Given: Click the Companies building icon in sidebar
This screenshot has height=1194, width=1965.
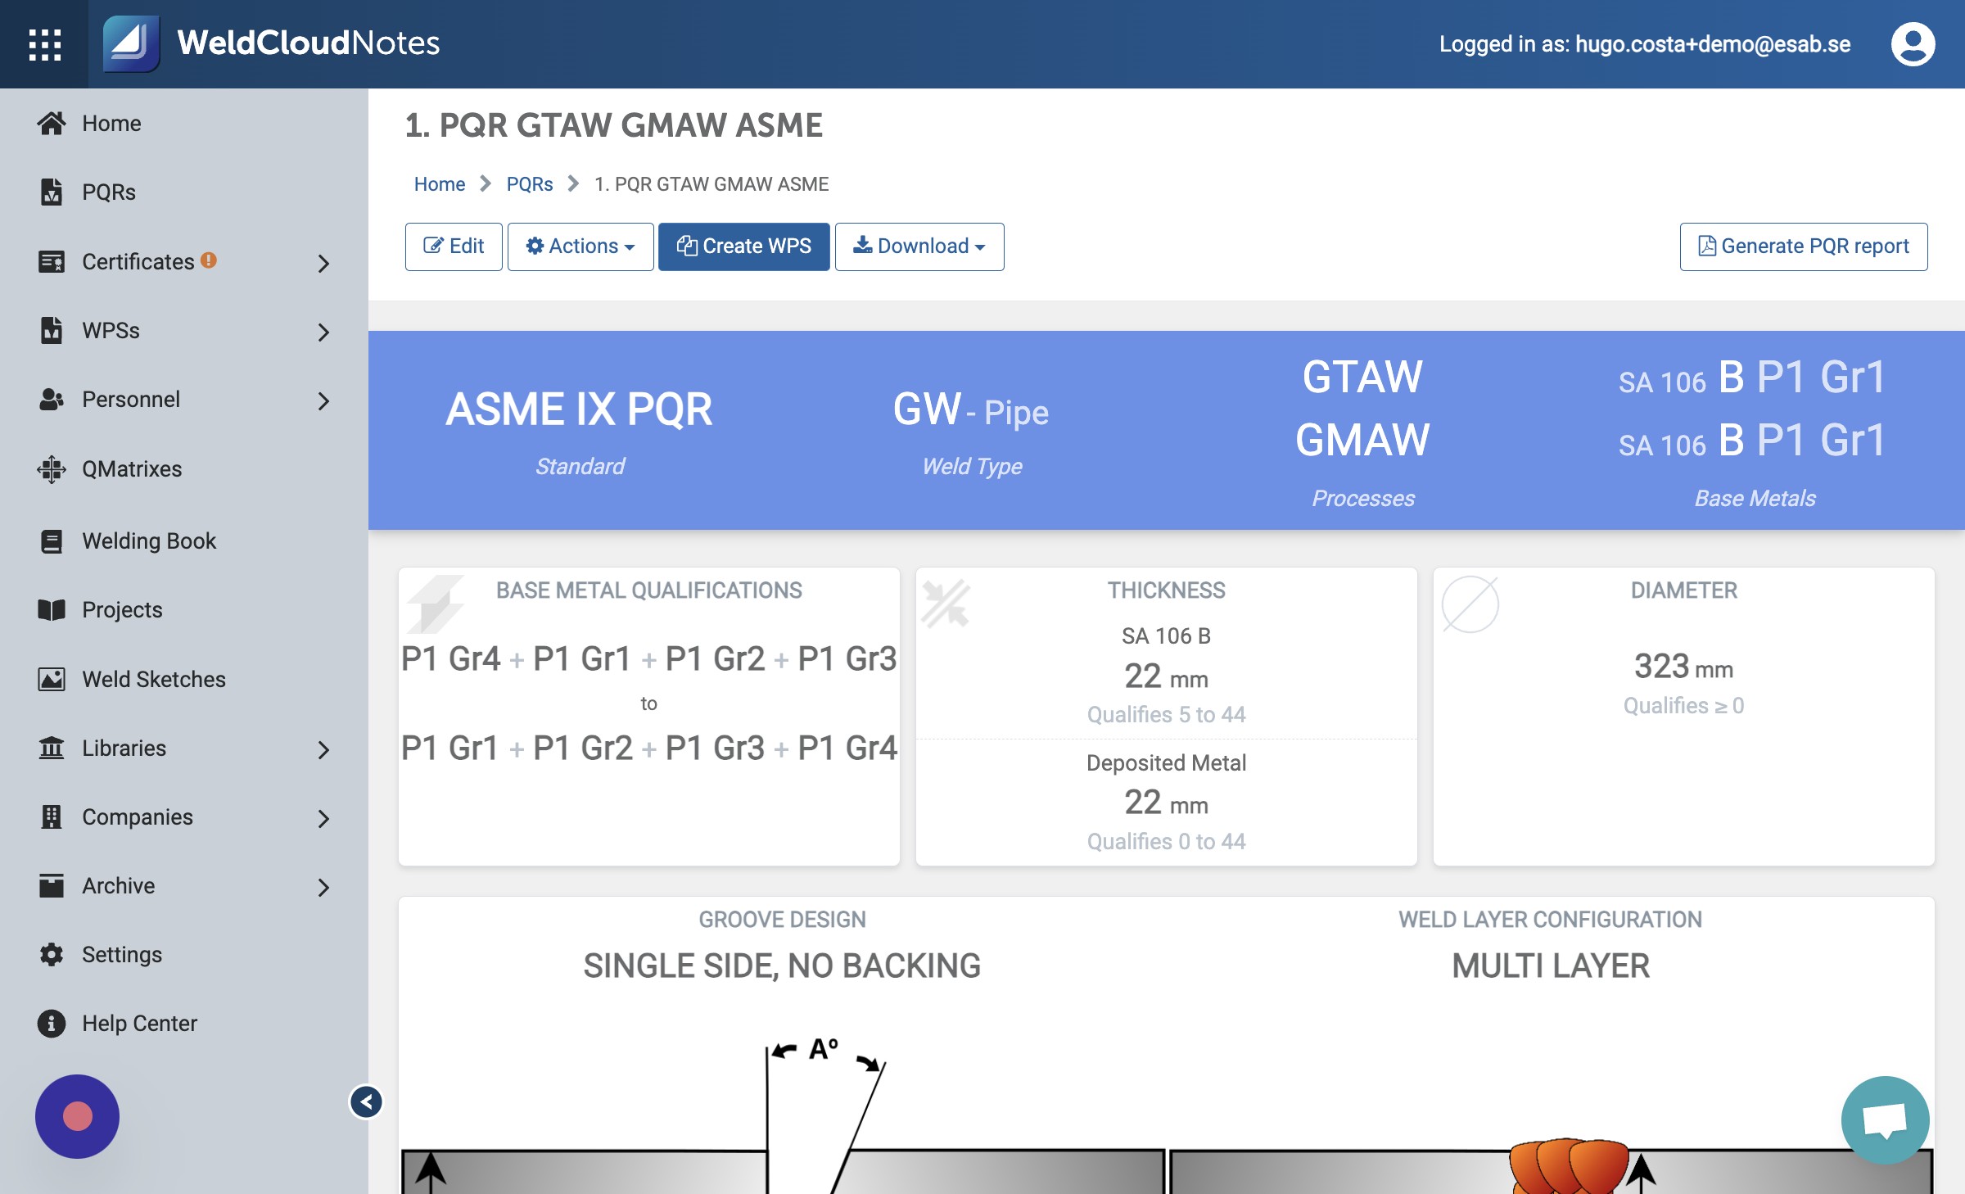Looking at the screenshot, I should pos(51,817).
